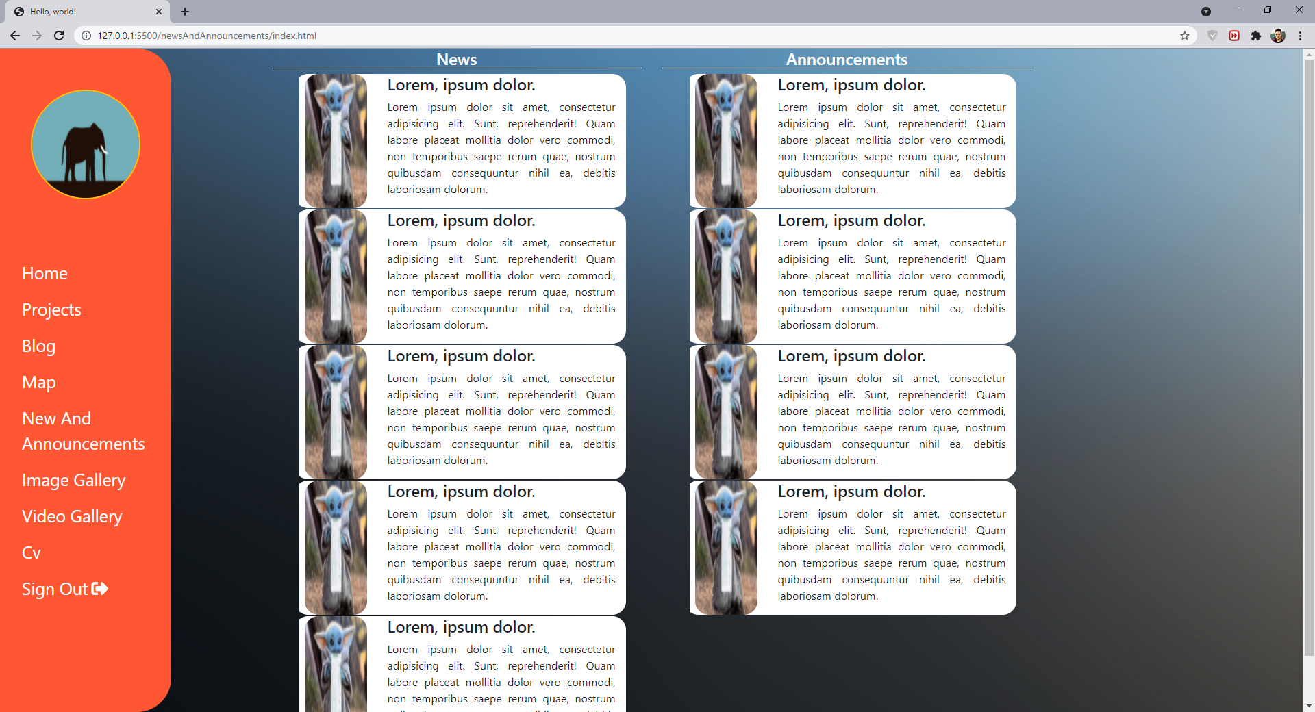
Task: Open a new browser tab
Action: [185, 12]
